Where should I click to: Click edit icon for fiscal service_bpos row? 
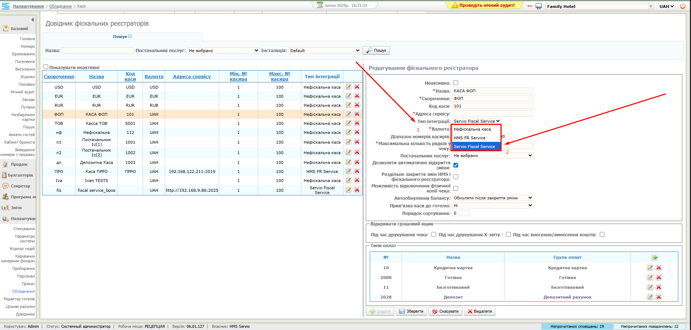[x=348, y=190]
